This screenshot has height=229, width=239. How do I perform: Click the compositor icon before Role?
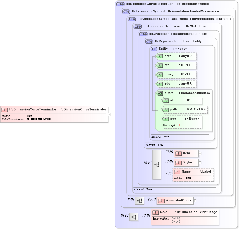[x=134, y=217]
